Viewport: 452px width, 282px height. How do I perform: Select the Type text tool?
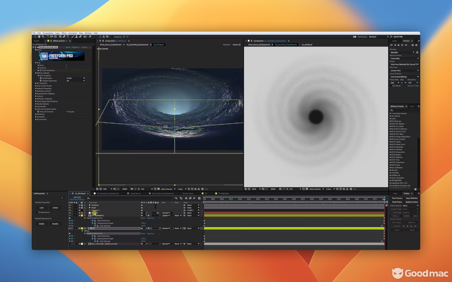[68, 37]
